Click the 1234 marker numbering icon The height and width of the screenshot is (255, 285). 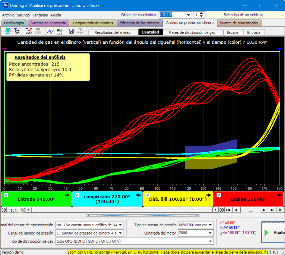17,31
